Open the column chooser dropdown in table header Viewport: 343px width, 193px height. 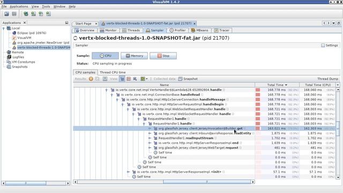click(x=338, y=85)
